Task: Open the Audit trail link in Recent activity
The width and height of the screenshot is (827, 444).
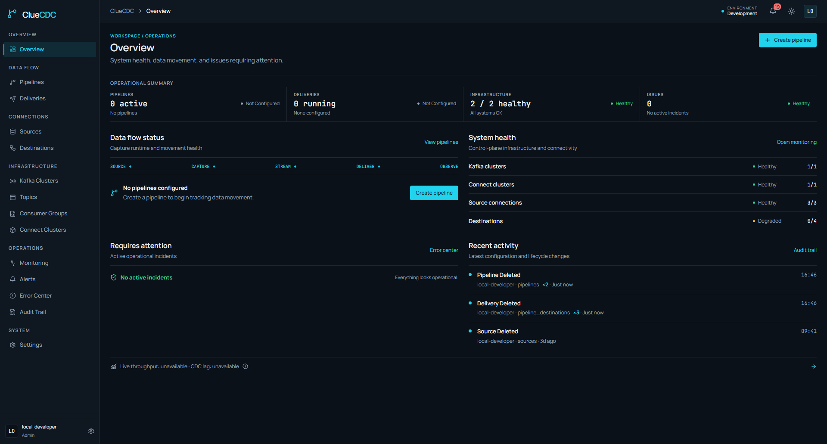Action: coord(805,250)
